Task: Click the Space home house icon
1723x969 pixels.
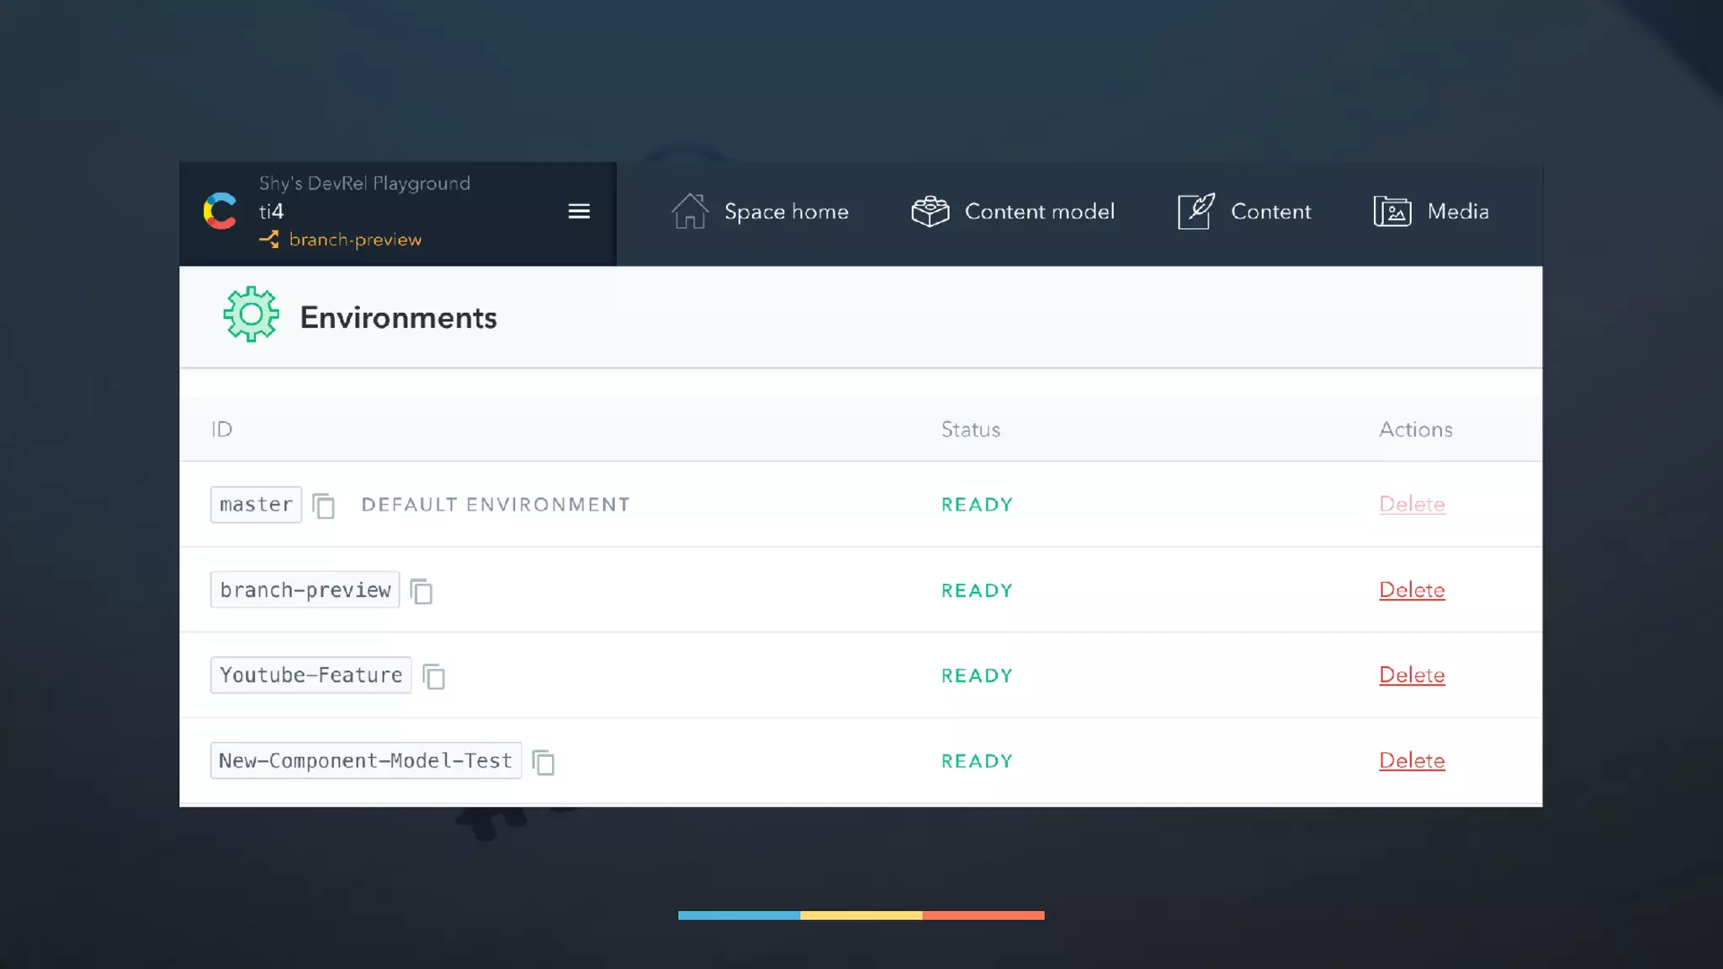Action: pos(690,211)
